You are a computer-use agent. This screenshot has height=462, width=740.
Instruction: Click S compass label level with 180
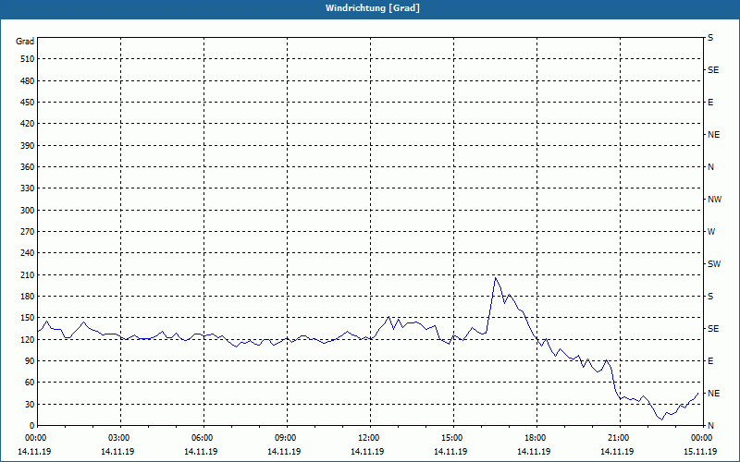[710, 297]
